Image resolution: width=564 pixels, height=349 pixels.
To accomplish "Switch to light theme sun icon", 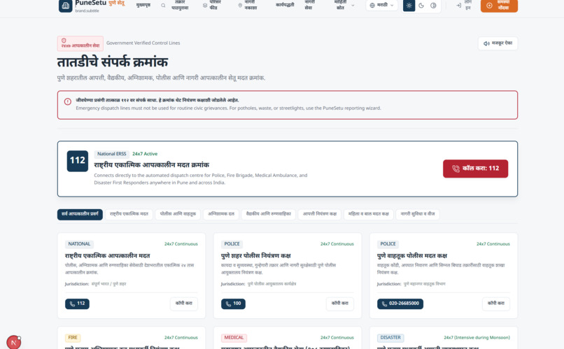I will pyautogui.click(x=409, y=6).
